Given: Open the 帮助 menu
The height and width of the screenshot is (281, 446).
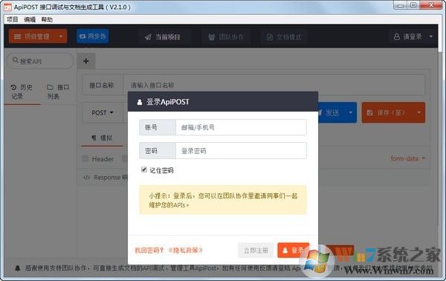Looking at the screenshot, I should (47, 19).
